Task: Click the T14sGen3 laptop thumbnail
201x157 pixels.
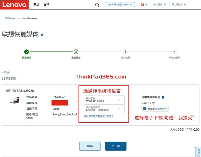Action: point(14,100)
